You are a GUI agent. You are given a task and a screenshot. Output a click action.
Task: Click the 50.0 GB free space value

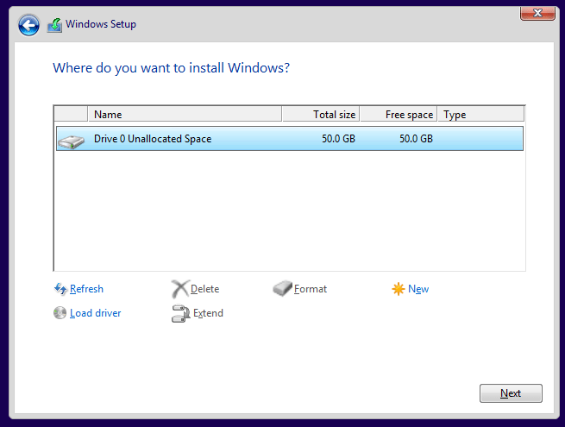[x=416, y=138]
